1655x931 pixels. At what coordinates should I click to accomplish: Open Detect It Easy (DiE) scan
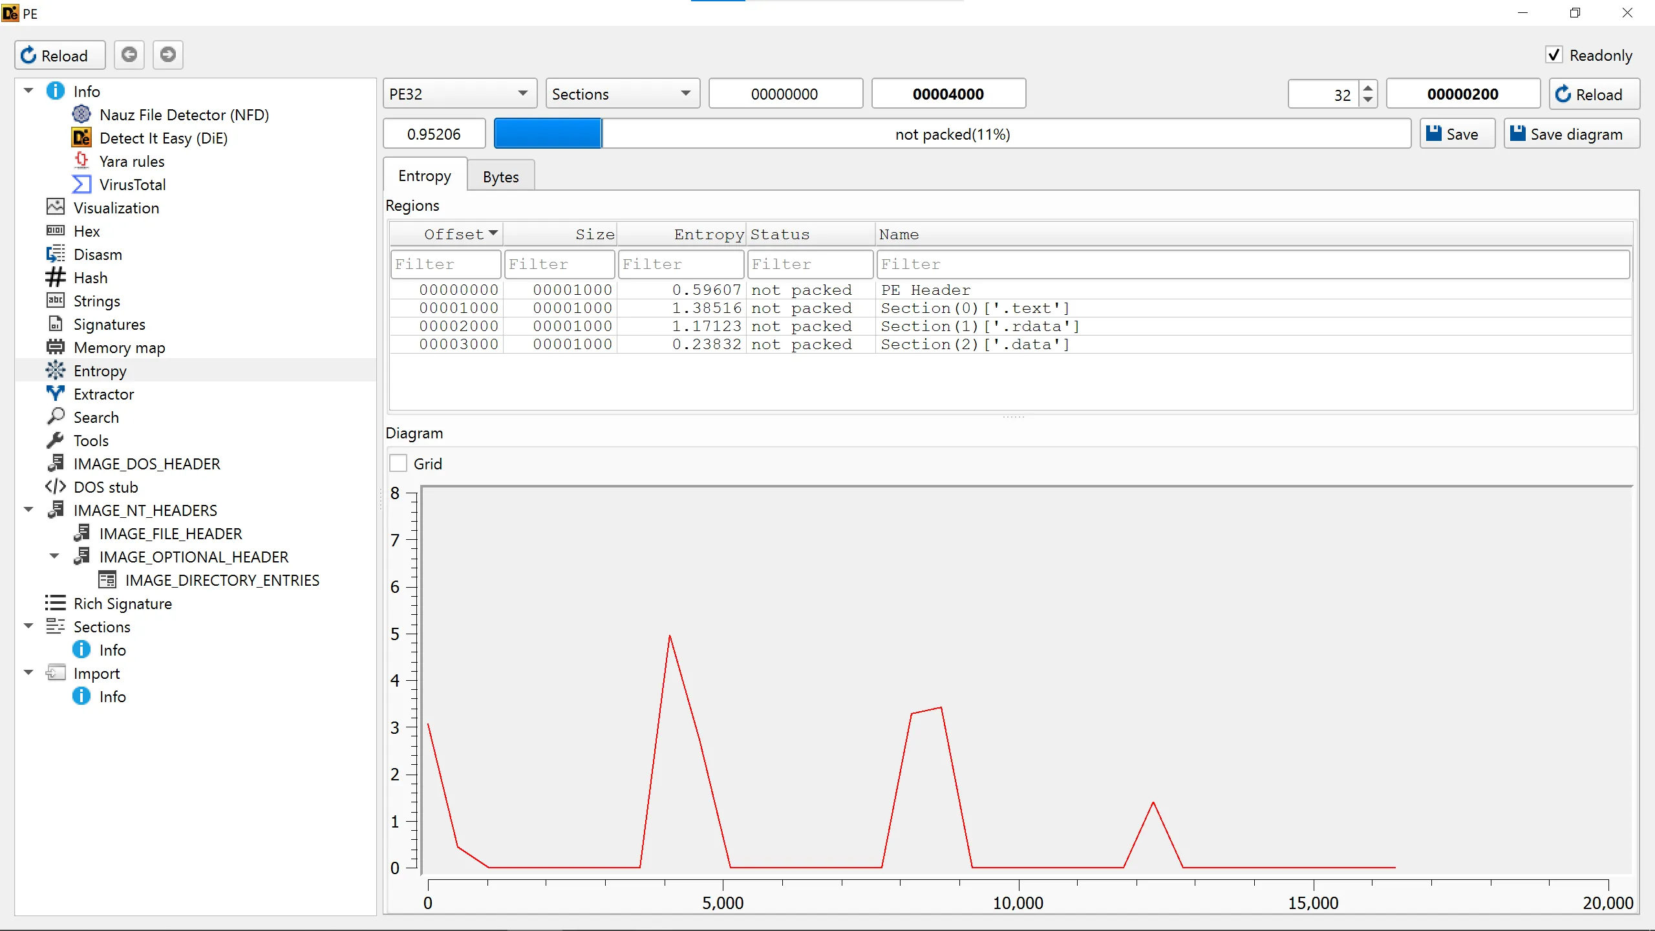[163, 138]
